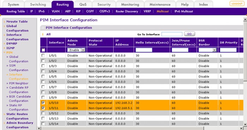
Task: Open Static RP Configuration
Action: (x=19, y=107)
